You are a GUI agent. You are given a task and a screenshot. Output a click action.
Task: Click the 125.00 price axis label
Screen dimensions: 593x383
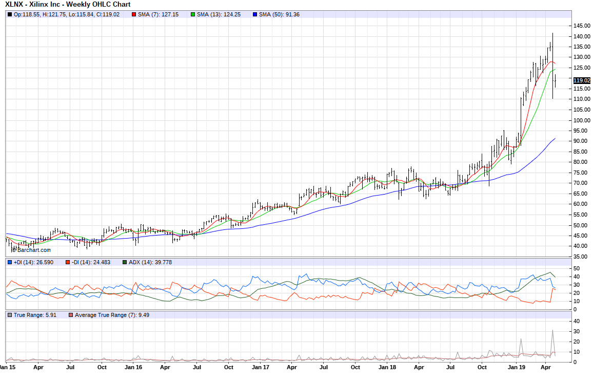[x=582, y=68]
